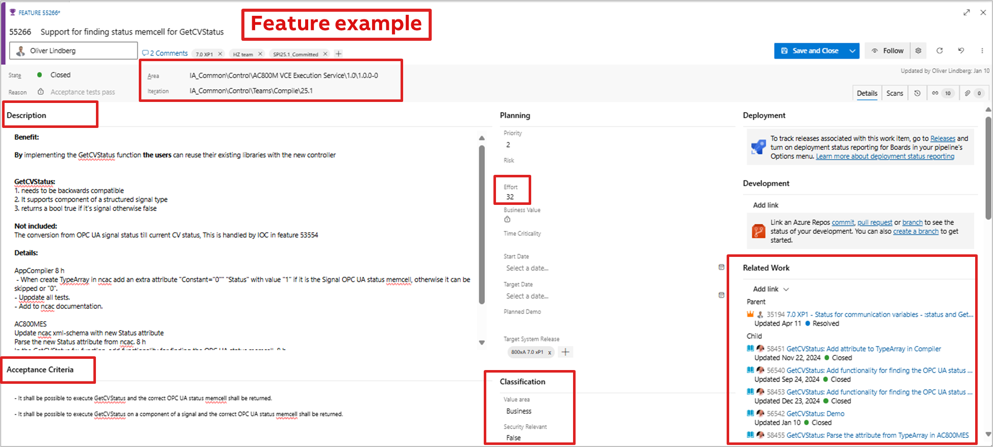Open the Start Date calendar icon

click(722, 267)
